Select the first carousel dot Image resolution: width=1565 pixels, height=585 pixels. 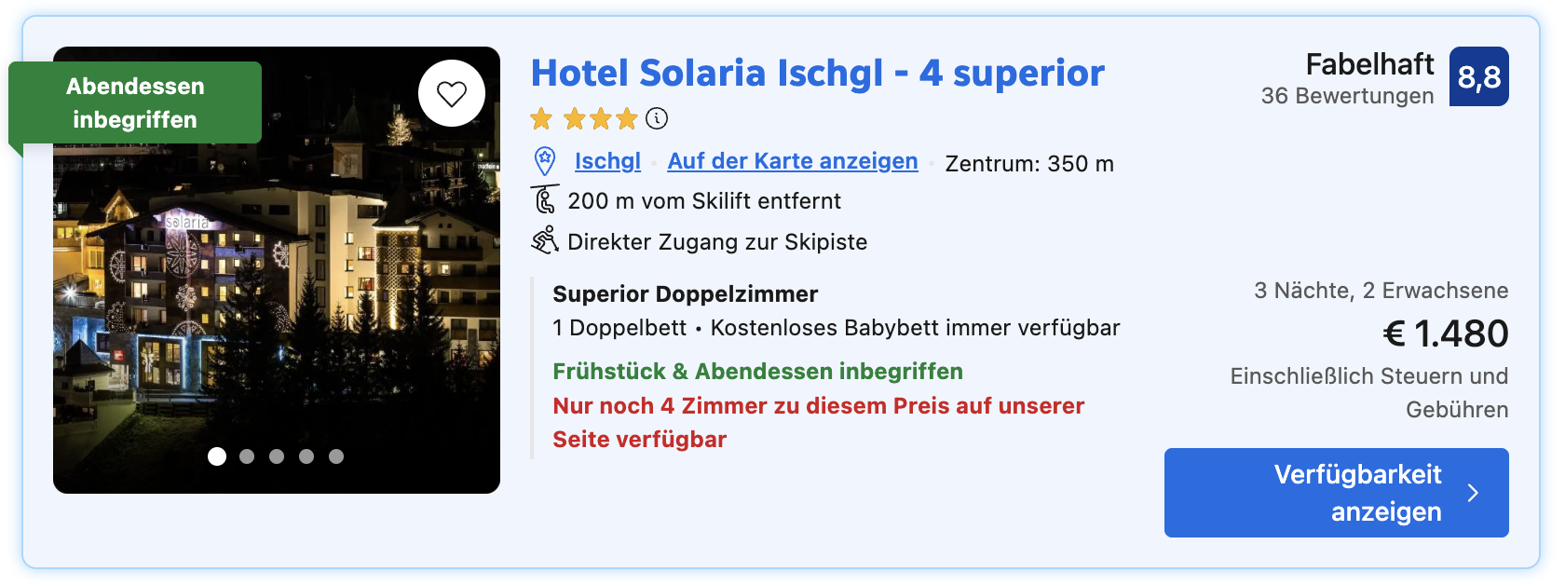tap(217, 456)
